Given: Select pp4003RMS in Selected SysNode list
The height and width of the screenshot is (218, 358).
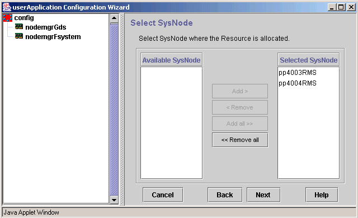Looking at the screenshot, I should (x=298, y=73).
